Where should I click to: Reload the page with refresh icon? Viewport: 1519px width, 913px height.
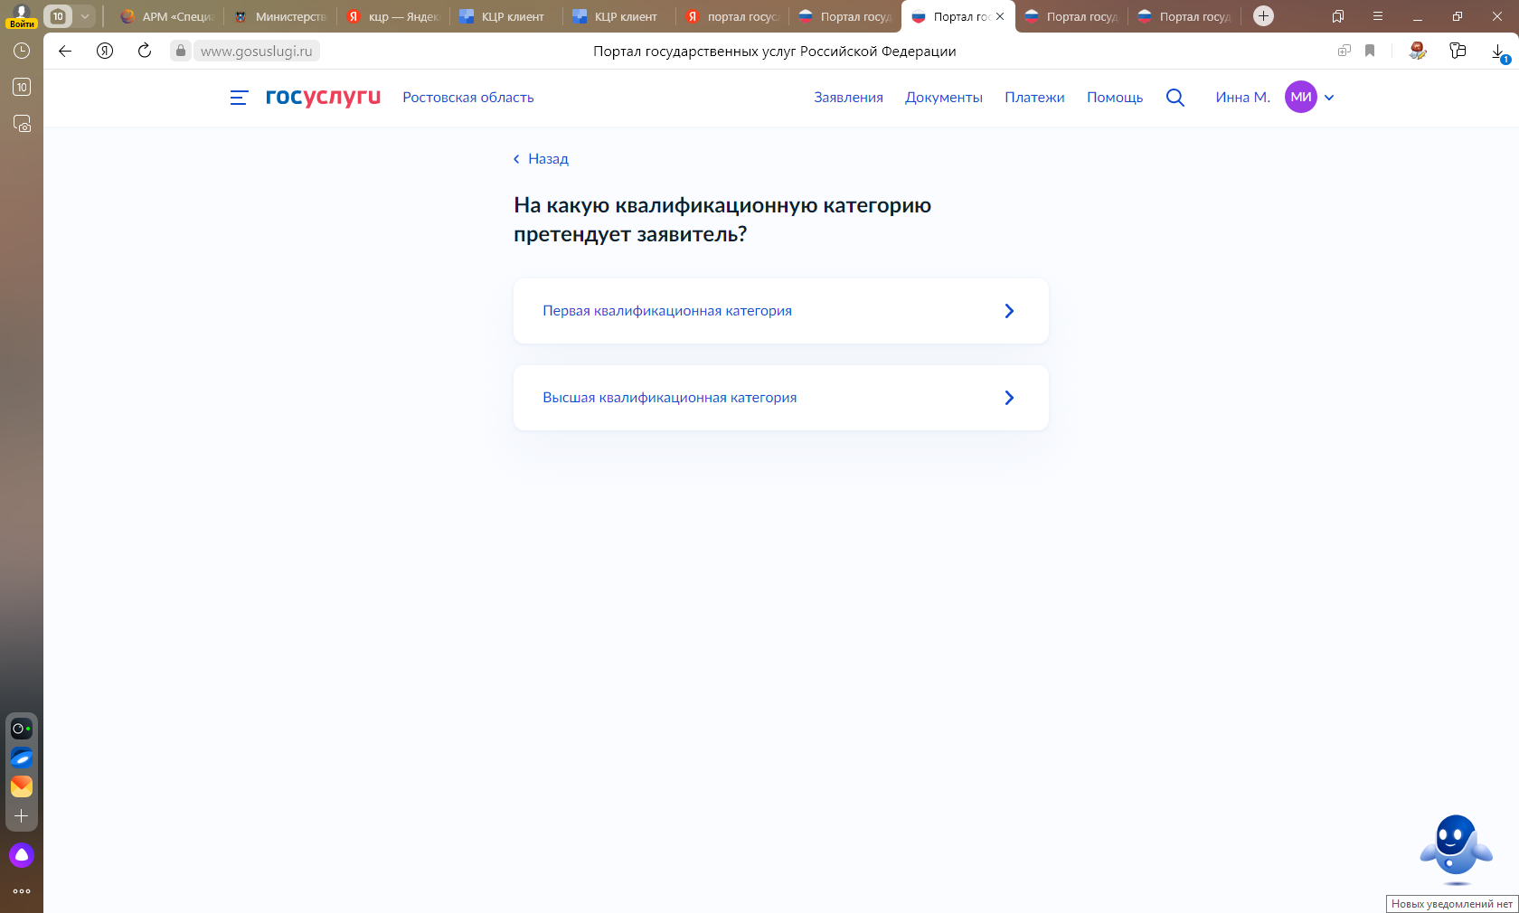pos(145,51)
